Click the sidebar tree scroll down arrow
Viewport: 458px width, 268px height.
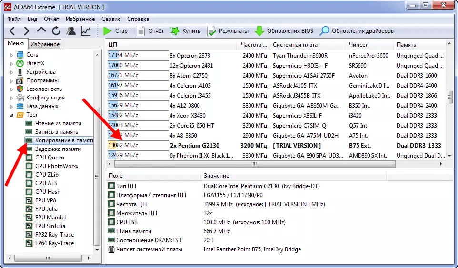click(x=97, y=250)
